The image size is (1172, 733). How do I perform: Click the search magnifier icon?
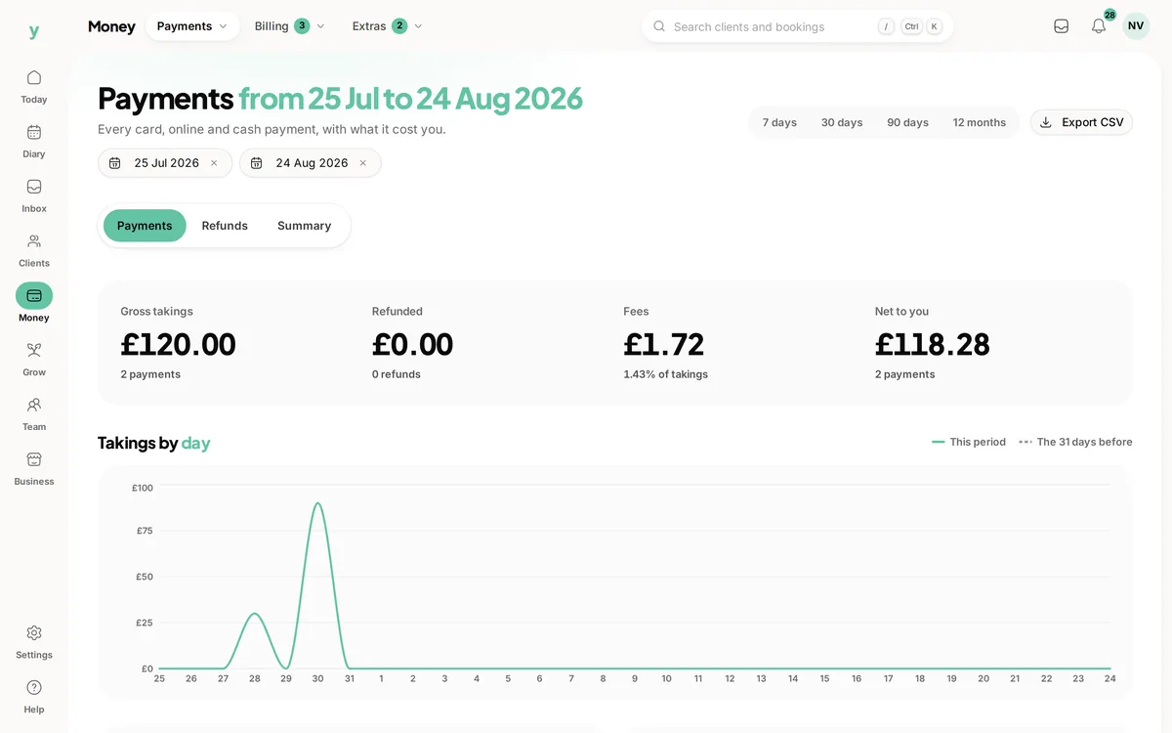coord(659,26)
